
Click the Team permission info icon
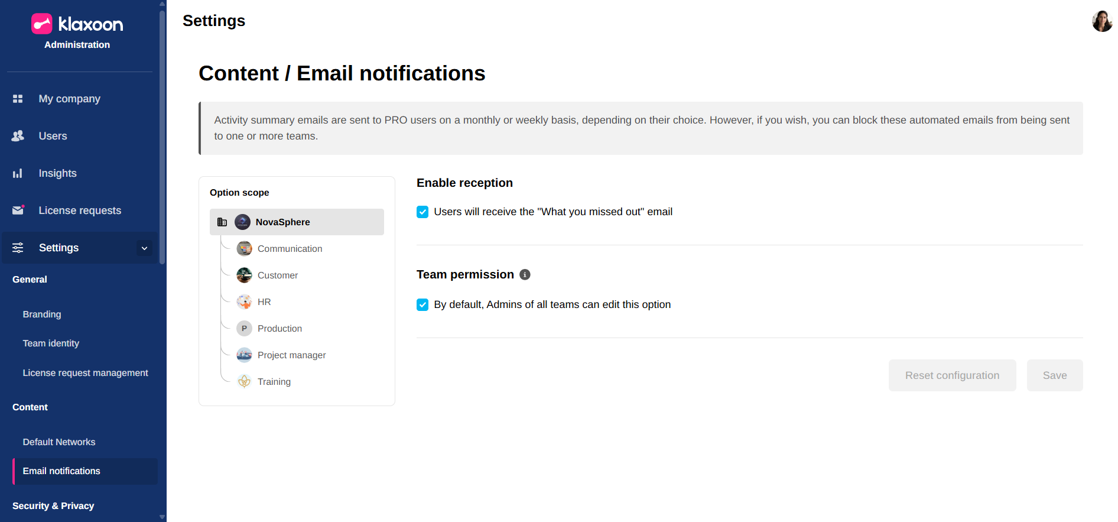[525, 274]
